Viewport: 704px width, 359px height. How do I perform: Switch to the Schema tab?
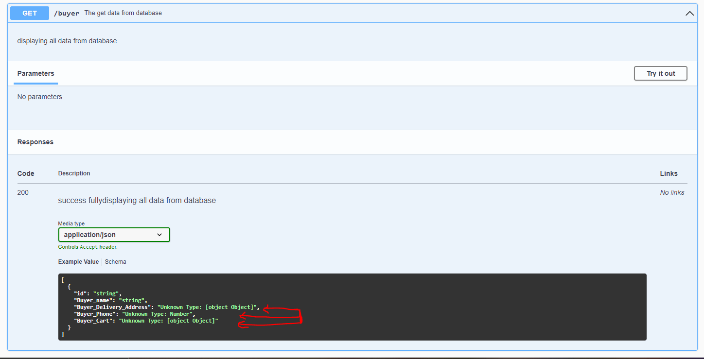[115, 261]
